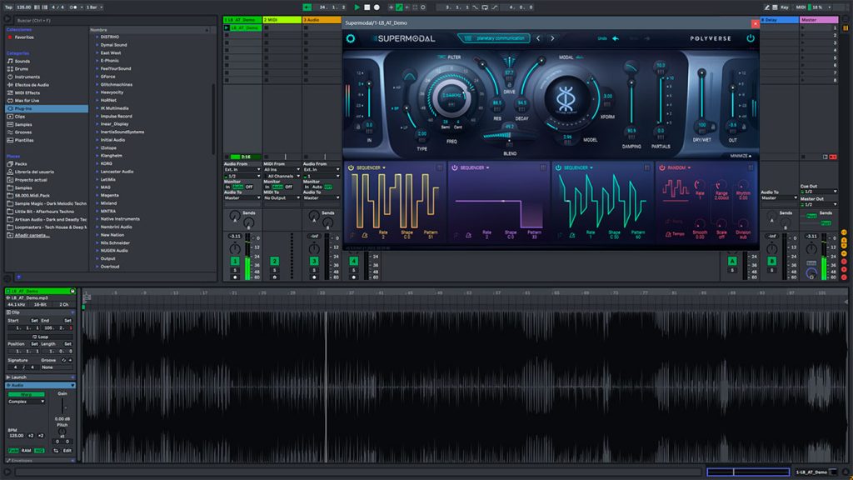The height and width of the screenshot is (480, 853).
Task: Select the 3 Audio track header
Action: coord(322,20)
